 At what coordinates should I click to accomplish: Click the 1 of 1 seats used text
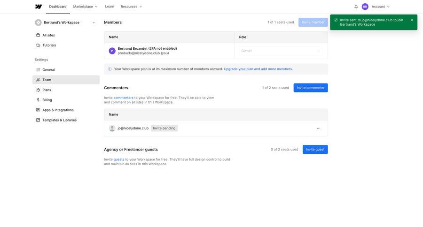point(281,23)
